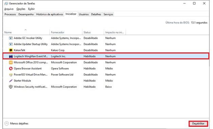Screen dimensions: 213x129
Task: Click the 13.1 segundos BIOS time value
Action: click(x=199, y=23)
